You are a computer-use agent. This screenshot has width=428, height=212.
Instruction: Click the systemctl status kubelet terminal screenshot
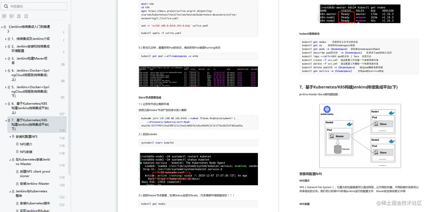click(x=199, y=169)
